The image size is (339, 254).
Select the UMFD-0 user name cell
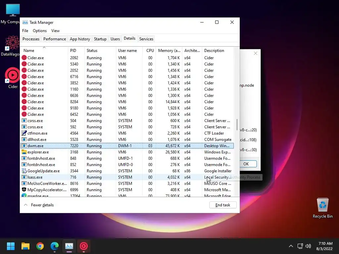coord(125,164)
